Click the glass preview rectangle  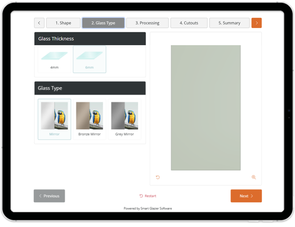pos(206,108)
